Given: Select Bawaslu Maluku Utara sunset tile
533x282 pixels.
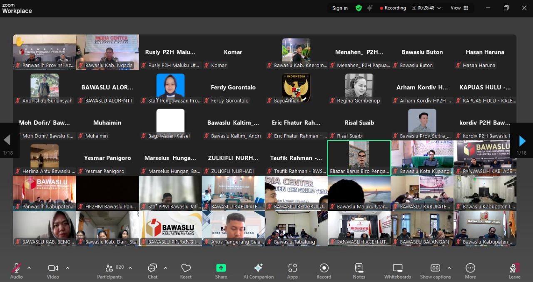Looking at the screenshot, I should click(x=359, y=193).
